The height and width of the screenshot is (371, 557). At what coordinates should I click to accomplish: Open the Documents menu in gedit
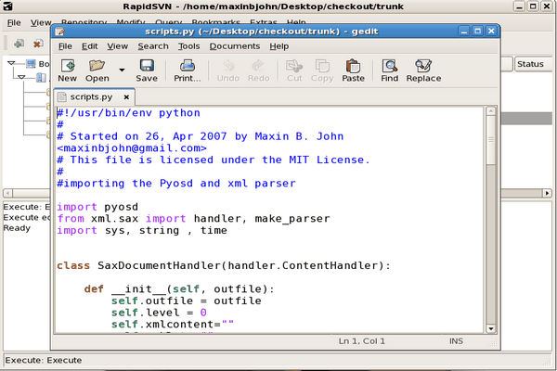tap(235, 46)
